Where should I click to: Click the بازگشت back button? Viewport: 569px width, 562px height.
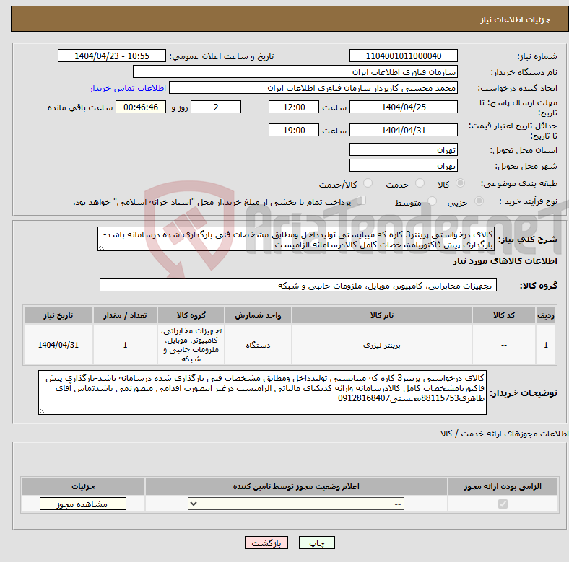coord(266,543)
